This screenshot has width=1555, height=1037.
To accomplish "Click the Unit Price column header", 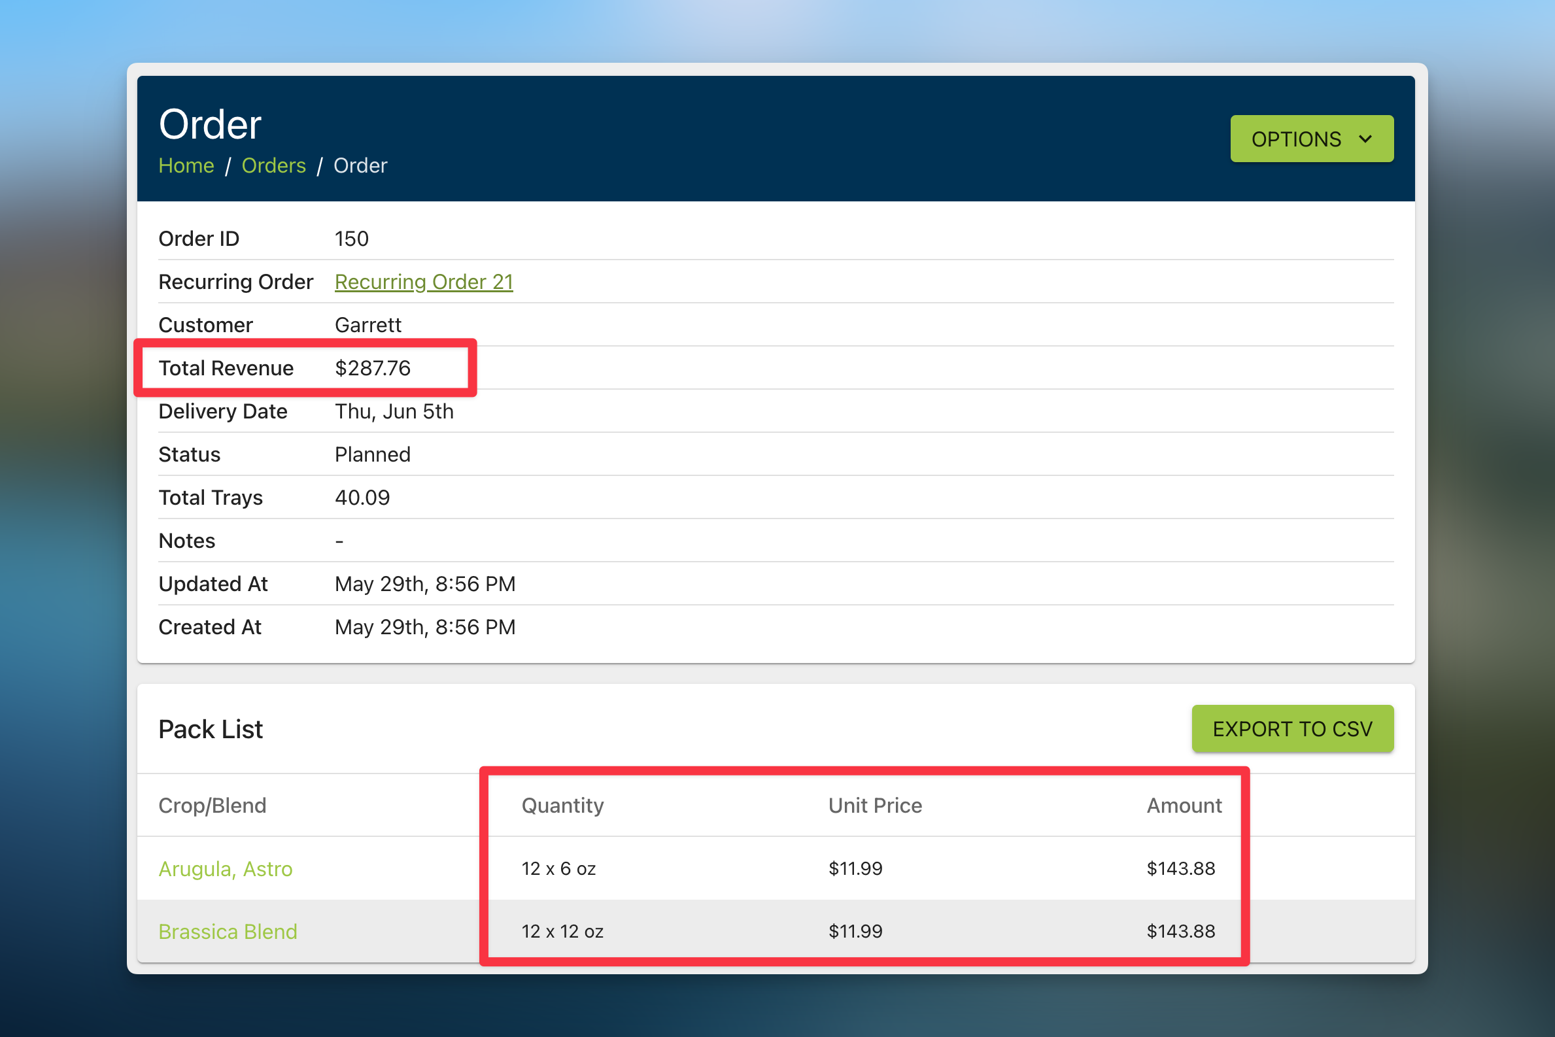I will click(x=874, y=806).
